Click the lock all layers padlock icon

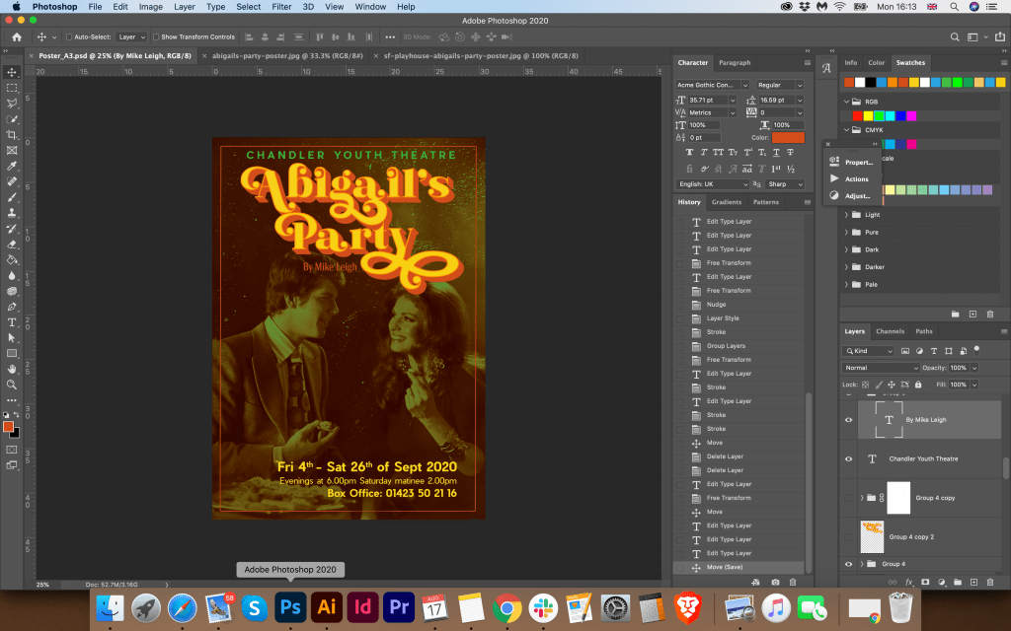tap(918, 384)
